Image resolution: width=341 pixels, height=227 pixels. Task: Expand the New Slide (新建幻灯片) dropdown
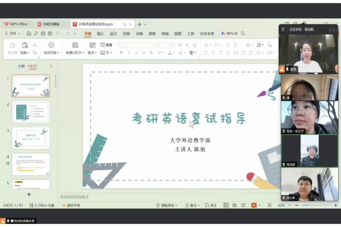tap(83, 53)
